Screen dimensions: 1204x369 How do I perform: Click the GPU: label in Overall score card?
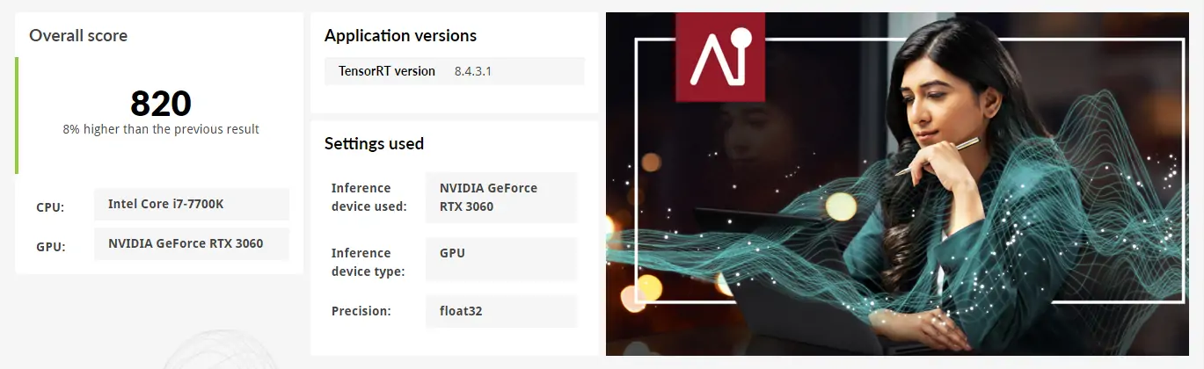click(x=50, y=247)
